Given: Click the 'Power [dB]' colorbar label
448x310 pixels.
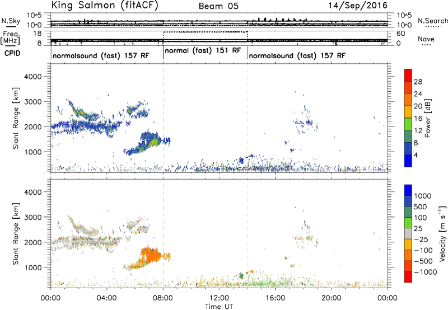Looking at the screenshot, I should coord(427,118).
